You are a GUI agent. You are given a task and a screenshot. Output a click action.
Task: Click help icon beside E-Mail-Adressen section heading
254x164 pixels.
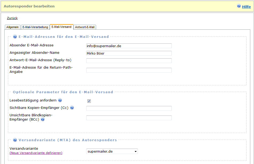pos(15,37)
